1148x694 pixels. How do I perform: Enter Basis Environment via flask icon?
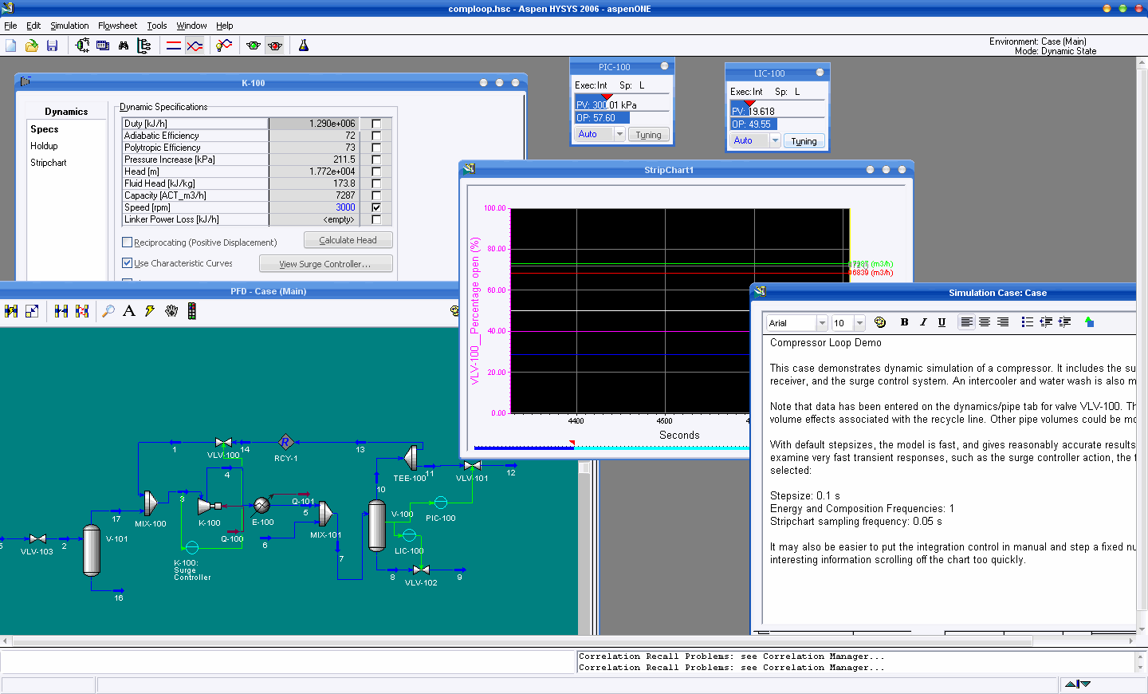click(x=304, y=45)
